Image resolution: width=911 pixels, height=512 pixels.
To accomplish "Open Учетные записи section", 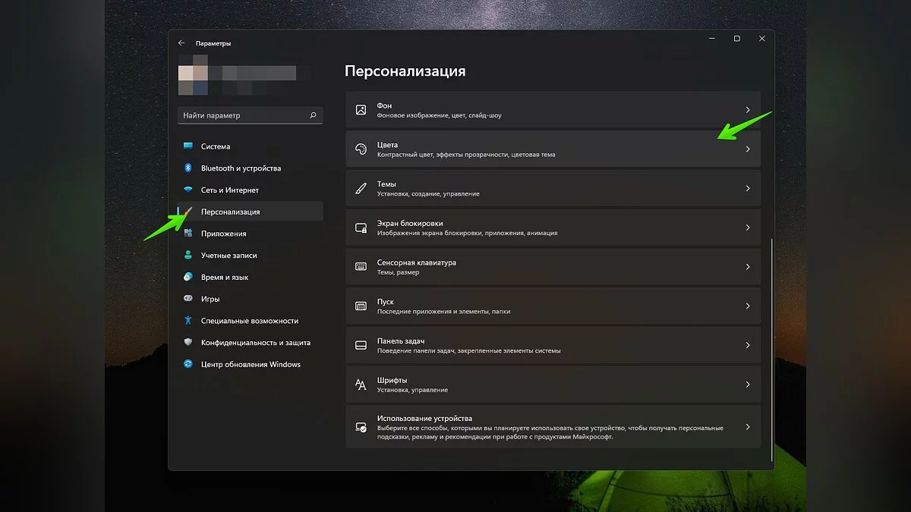I will (x=251, y=256).
